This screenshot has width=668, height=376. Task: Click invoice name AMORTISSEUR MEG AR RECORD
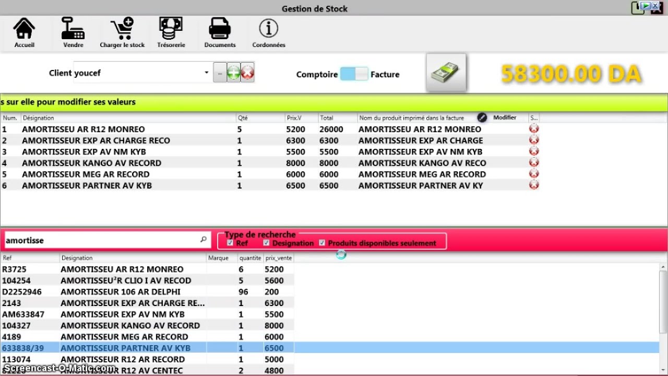click(x=422, y=174)
